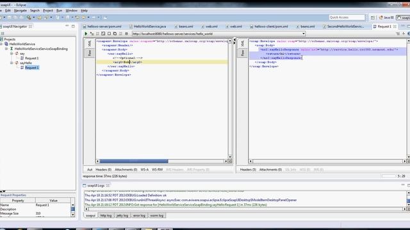Collapse the say operation node
Image resolution: width=410 pixels, height=230 pixels.
[x=12, y=54]
